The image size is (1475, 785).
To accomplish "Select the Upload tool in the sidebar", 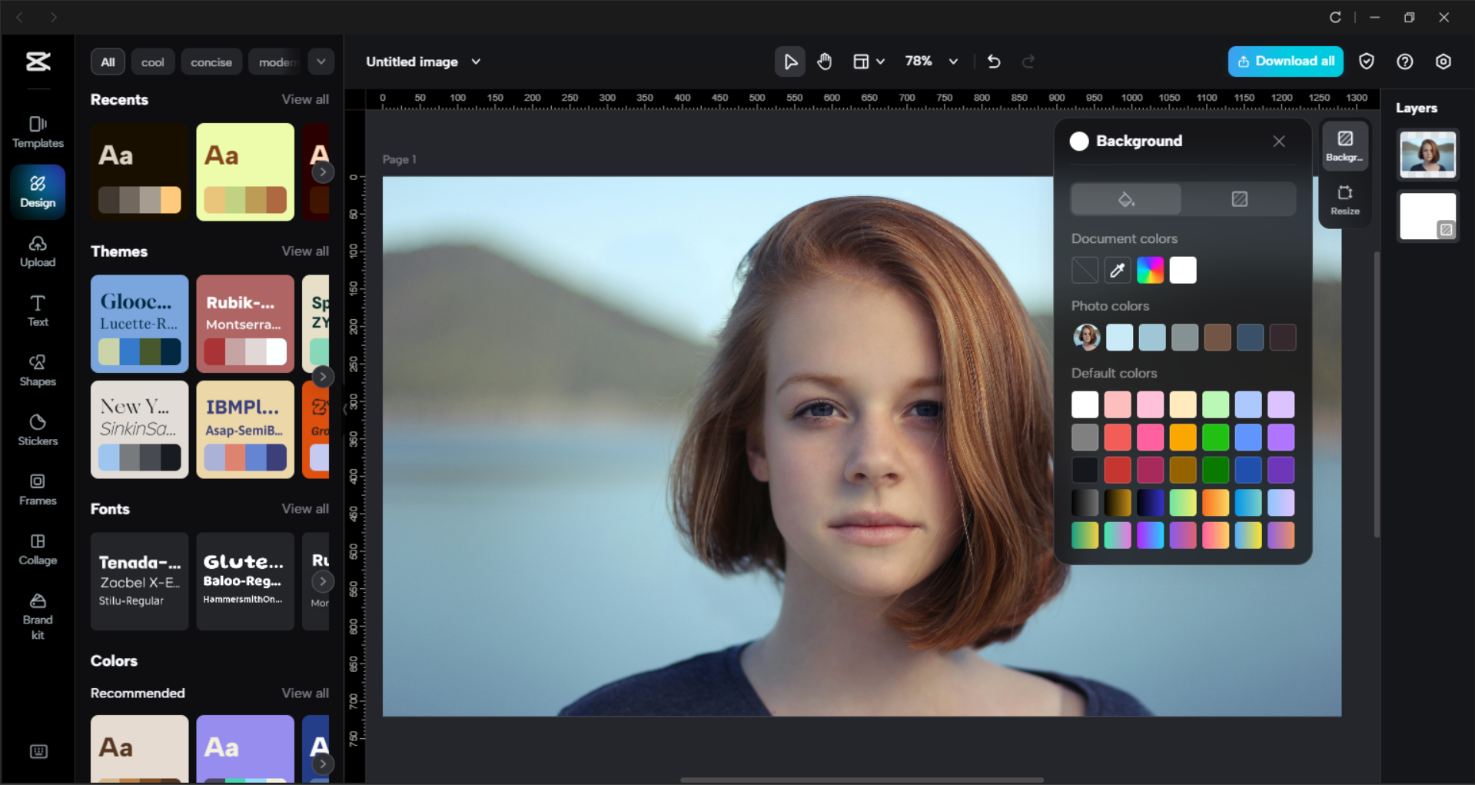I will coord(37,251).
